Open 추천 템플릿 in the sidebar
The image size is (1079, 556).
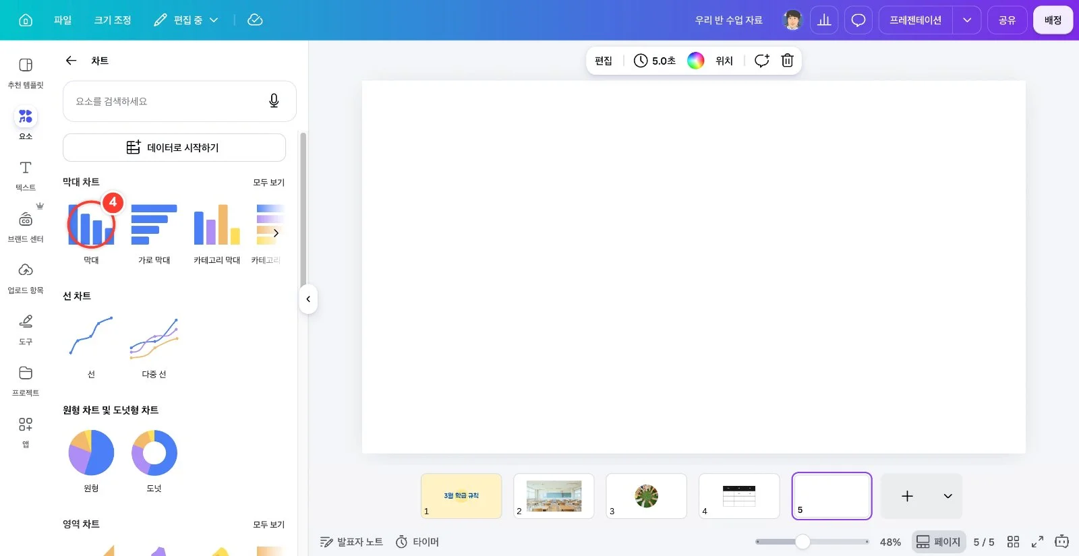tap(26, 73)
